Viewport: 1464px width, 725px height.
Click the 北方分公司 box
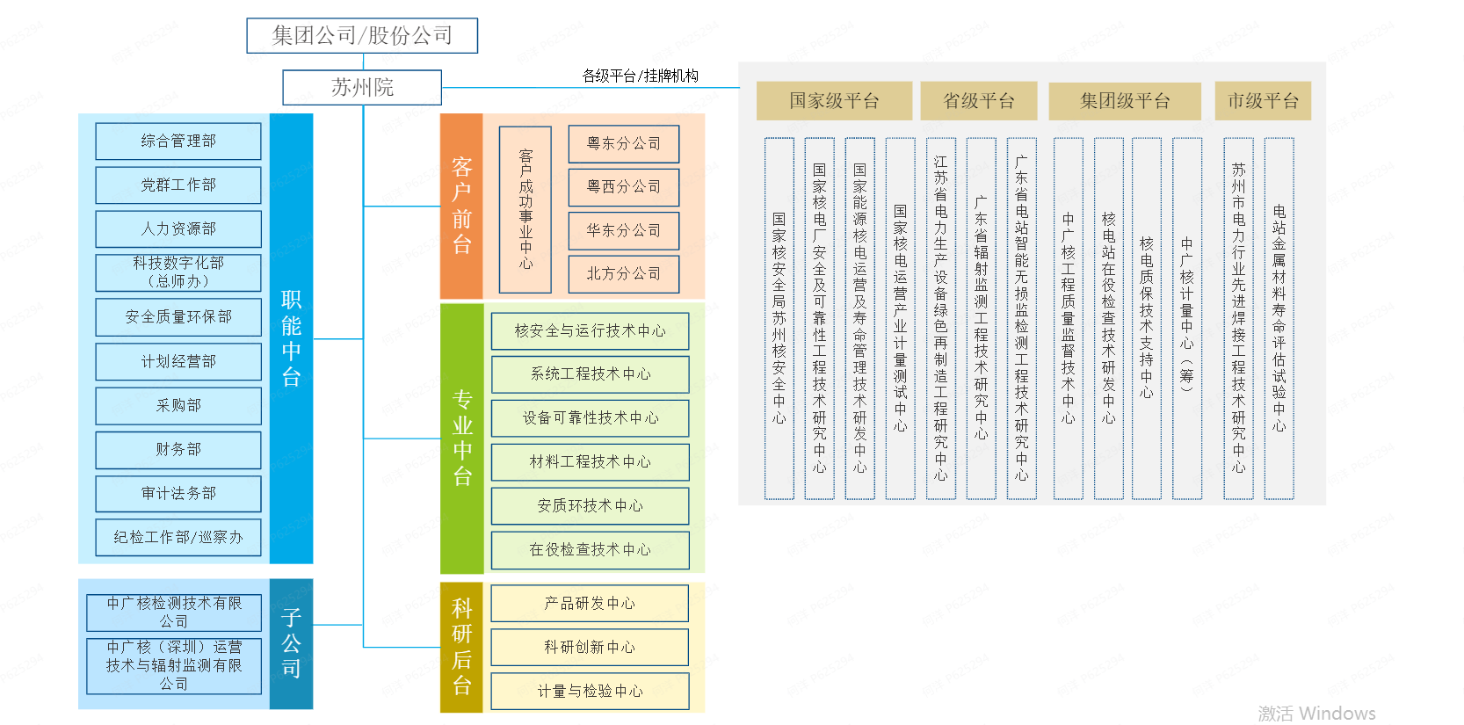pyautogui.click(x=624, y=273)
